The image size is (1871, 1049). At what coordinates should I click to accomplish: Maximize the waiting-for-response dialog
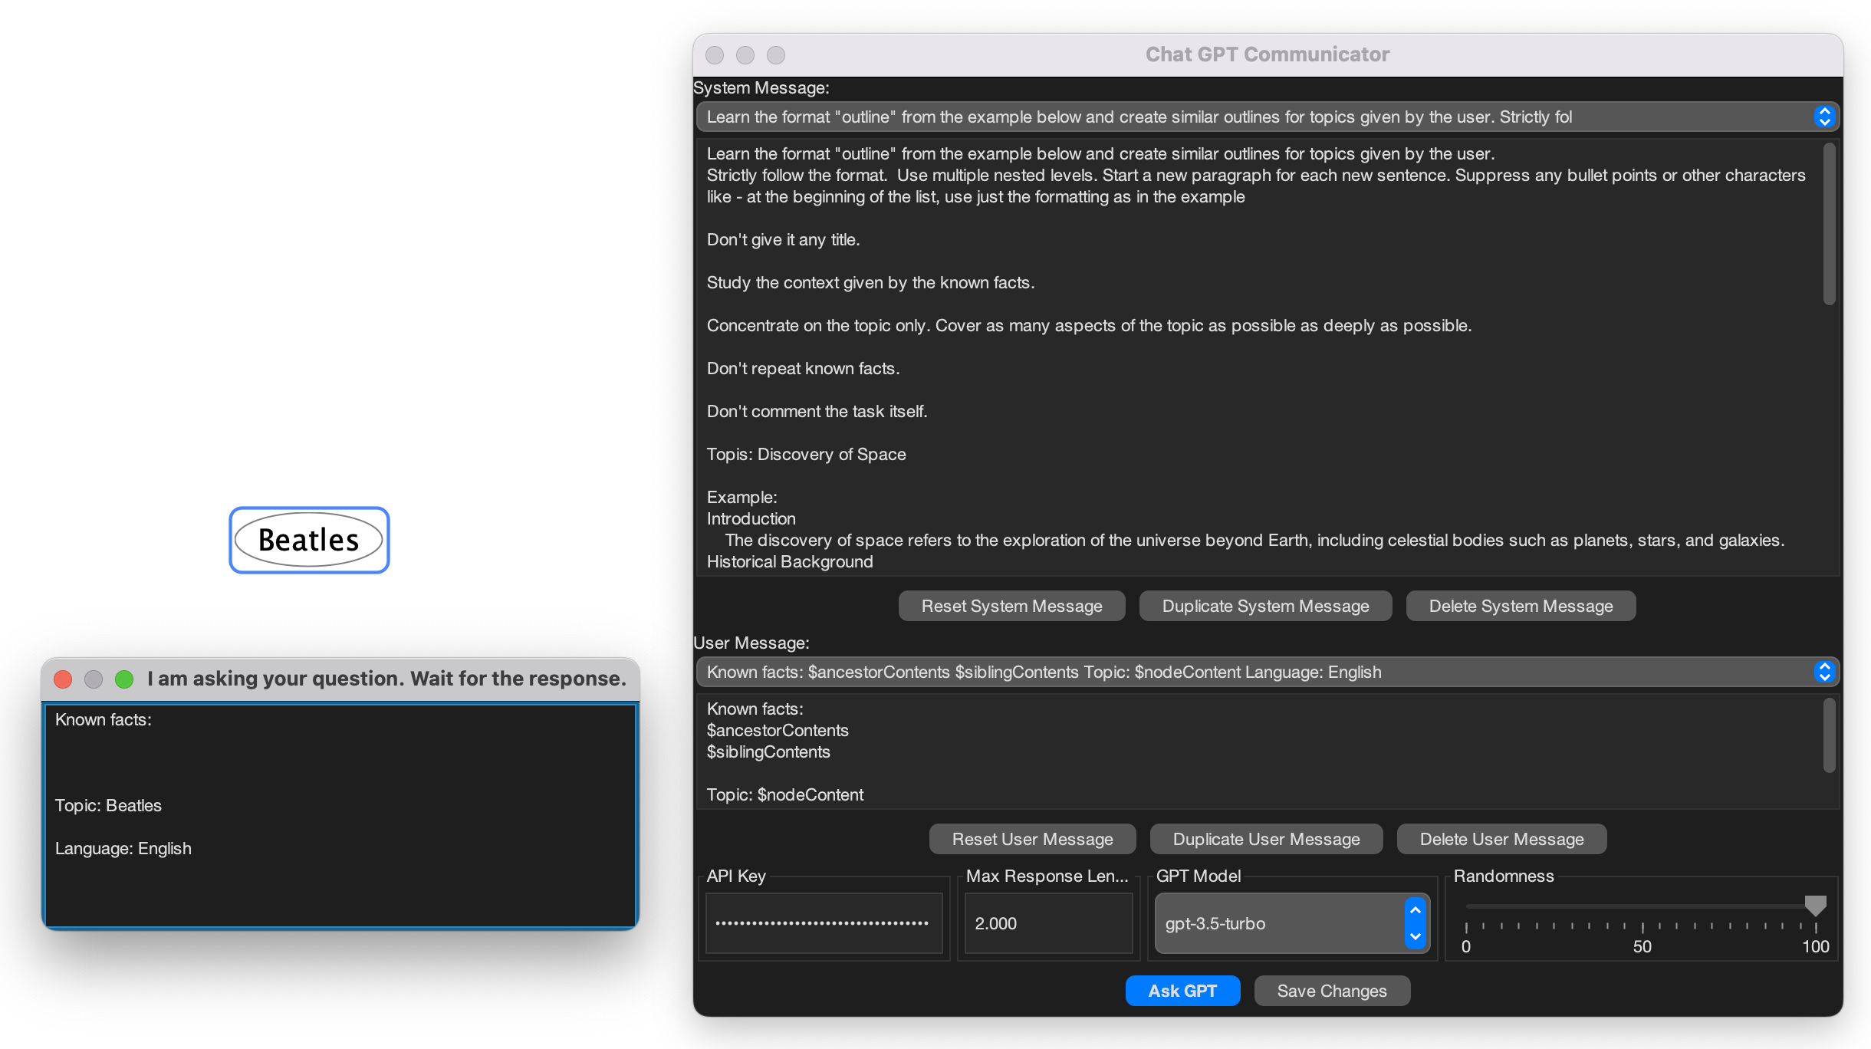(x=124, y=679)
